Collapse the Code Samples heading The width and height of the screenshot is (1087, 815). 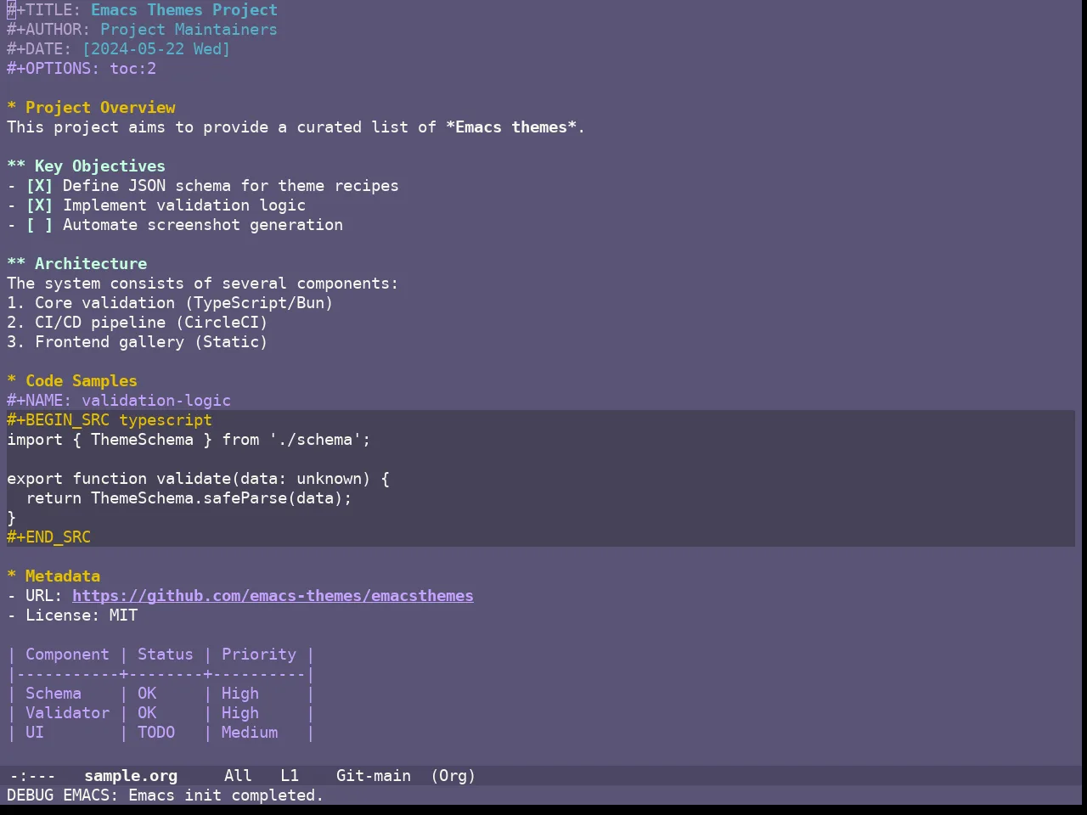point(72,381)
